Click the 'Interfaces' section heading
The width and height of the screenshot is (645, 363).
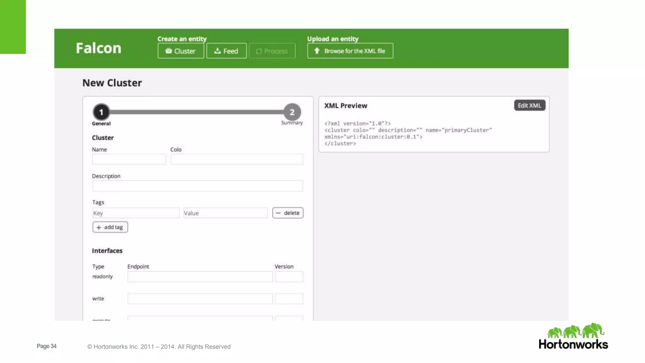pyautogui.click(x=107, y=251)
